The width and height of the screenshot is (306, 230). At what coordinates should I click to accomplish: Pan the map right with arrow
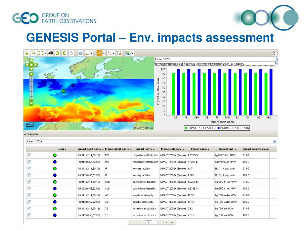click(36, 65)
